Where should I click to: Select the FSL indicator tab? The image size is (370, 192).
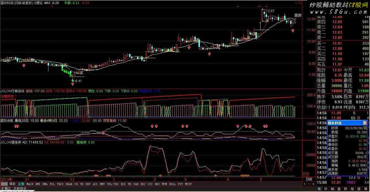(x=52, y=184)
